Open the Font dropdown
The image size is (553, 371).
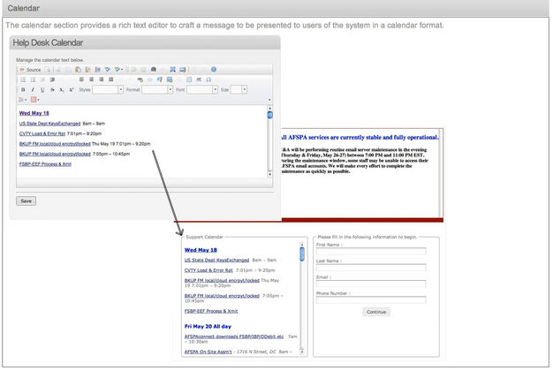click(x=201, y=89)
